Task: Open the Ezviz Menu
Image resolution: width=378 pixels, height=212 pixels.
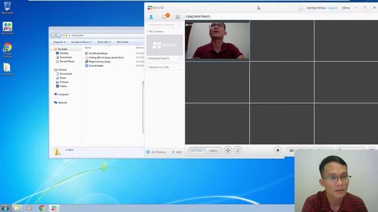Action: [346, 8]
